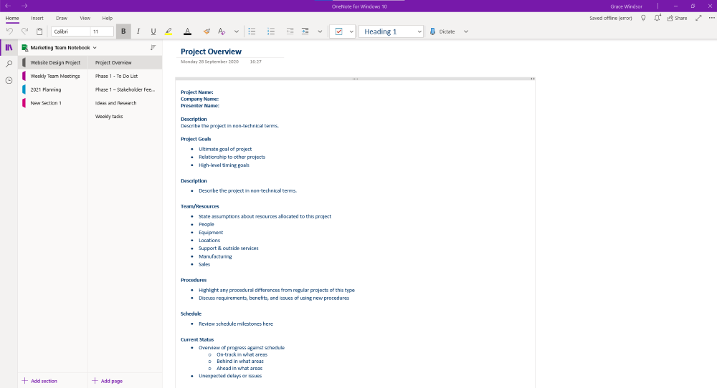Open the Calibri font name box
717x388 pixels.
[70, 31]
